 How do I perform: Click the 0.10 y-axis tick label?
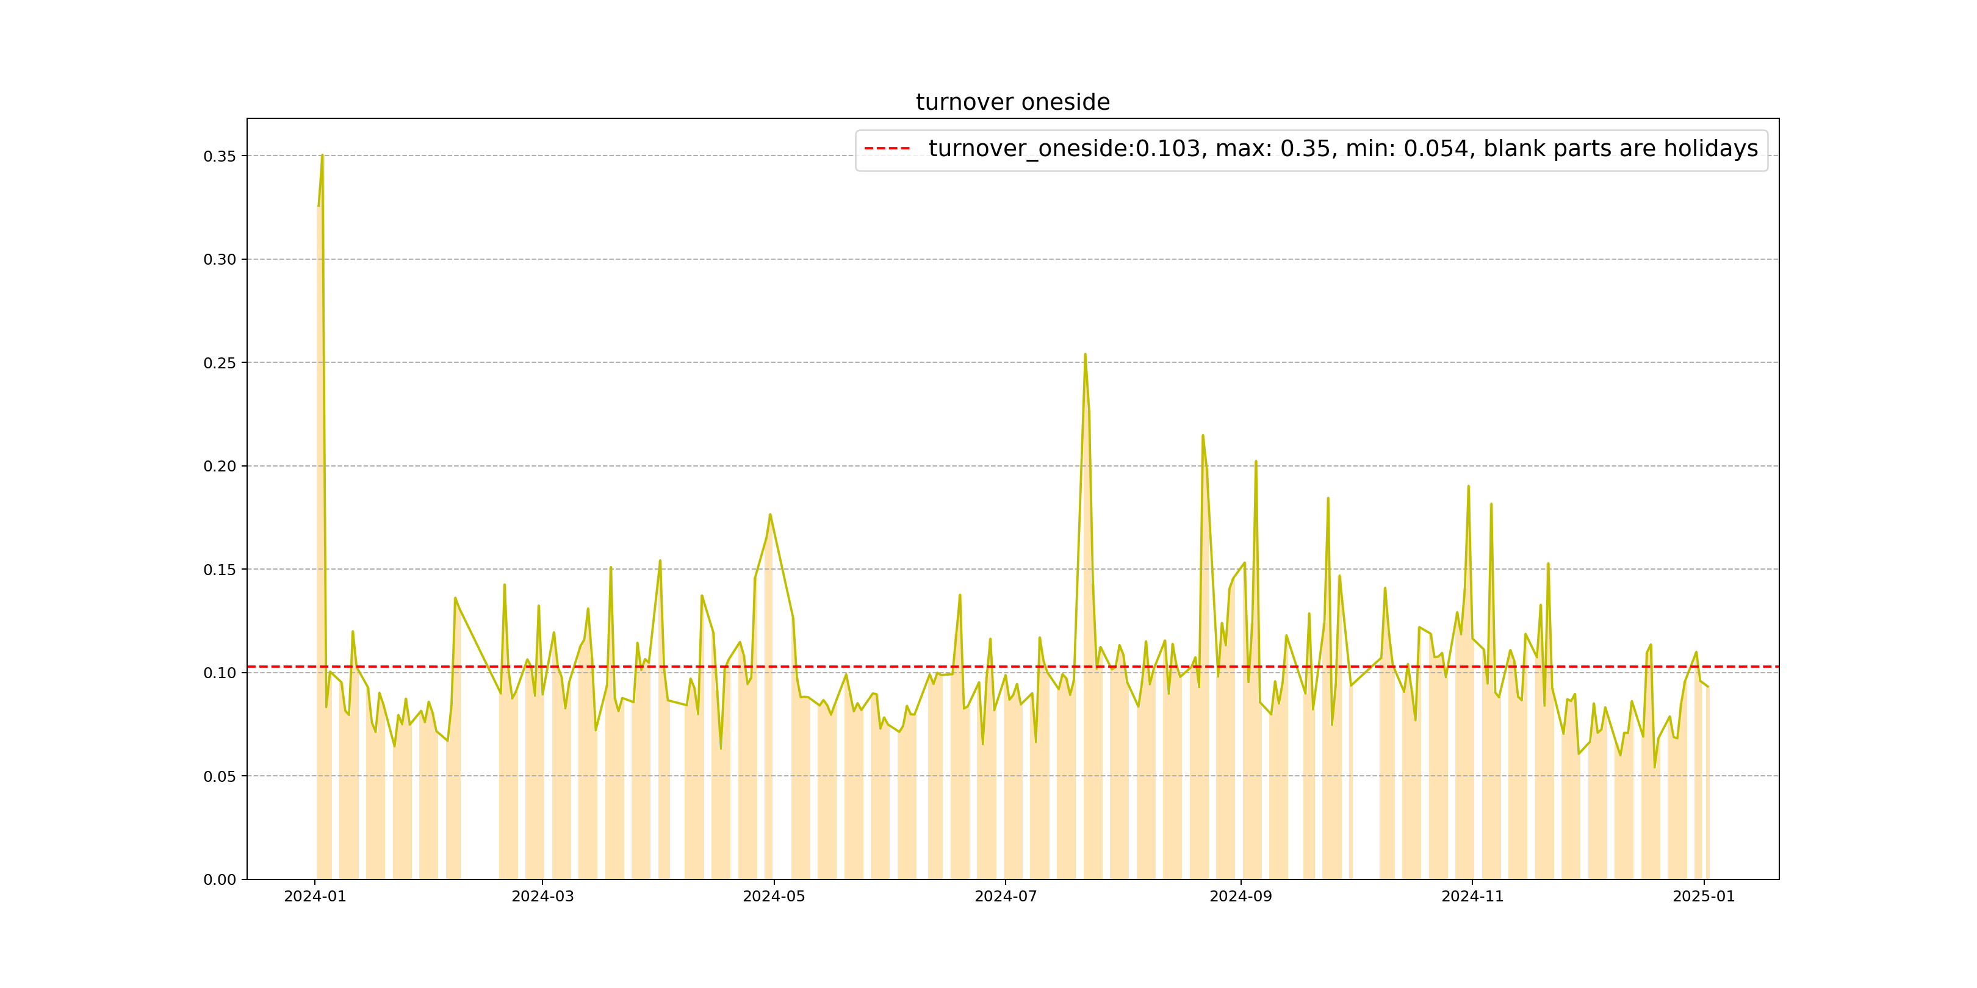220,673
